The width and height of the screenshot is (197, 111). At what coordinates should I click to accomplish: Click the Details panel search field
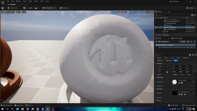tap(172, 55)
